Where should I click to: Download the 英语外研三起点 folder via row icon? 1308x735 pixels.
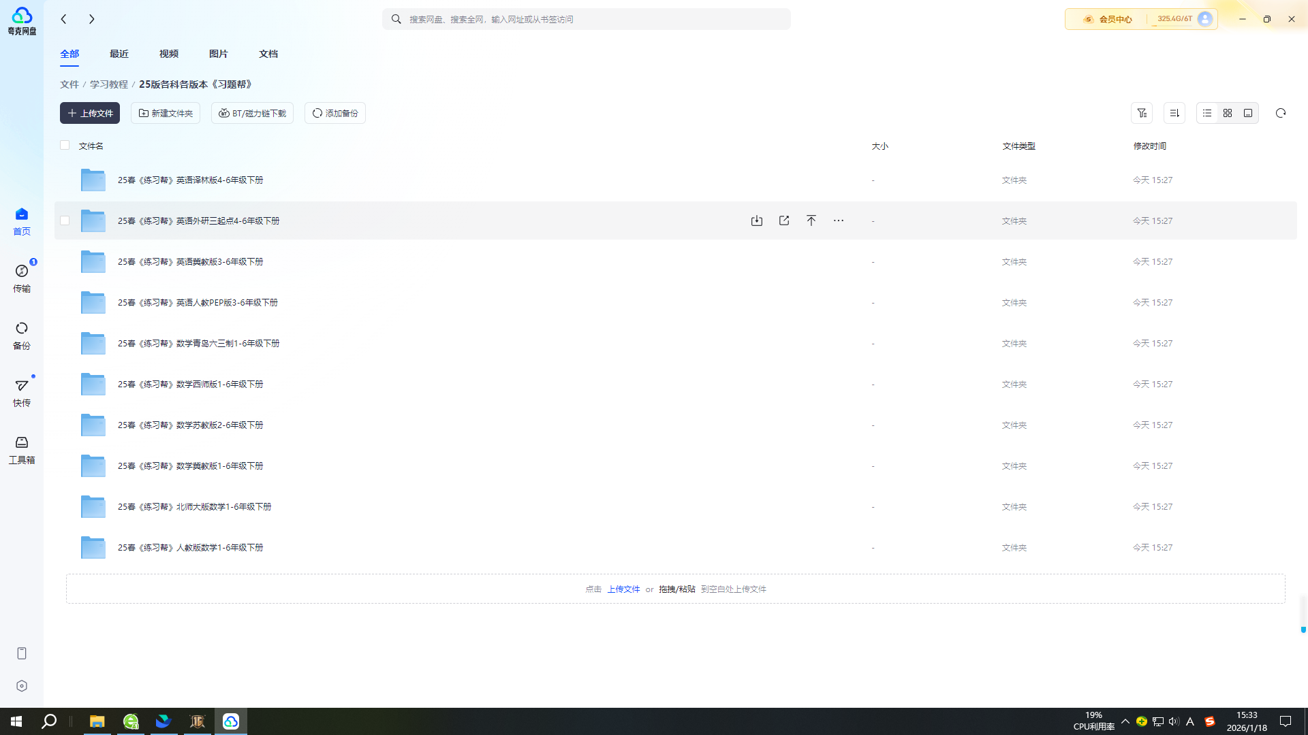756,220
